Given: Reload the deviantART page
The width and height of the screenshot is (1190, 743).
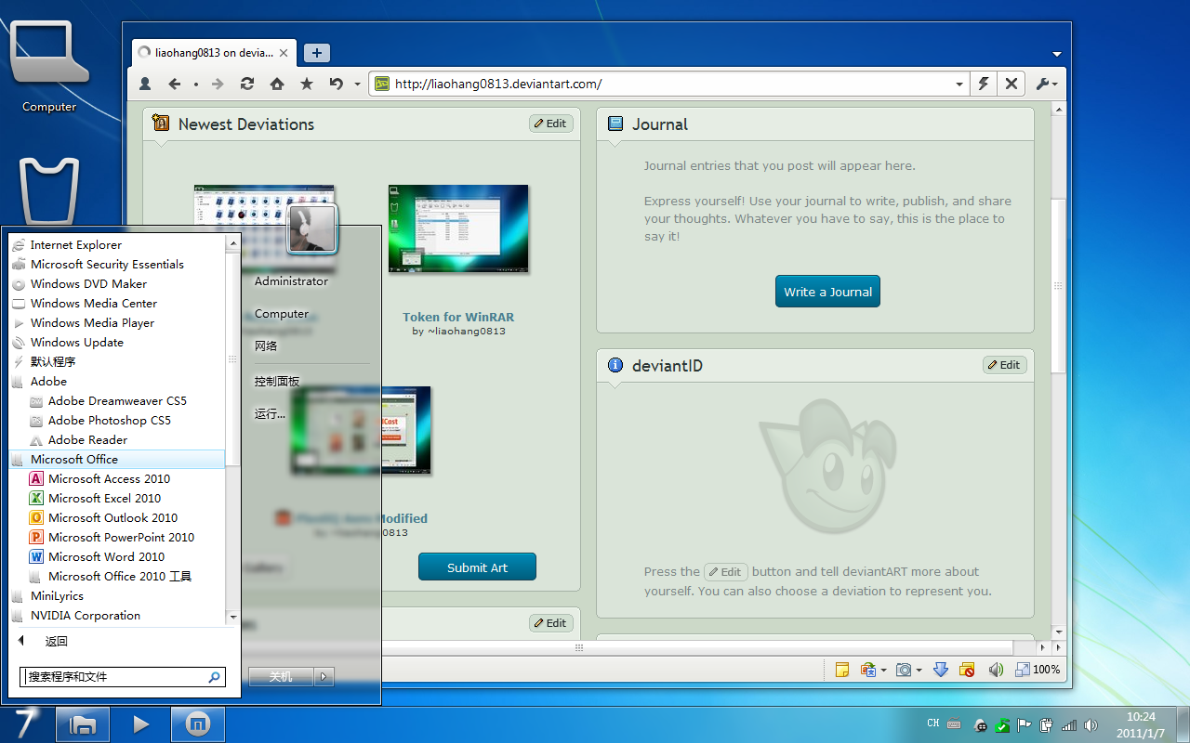Looking at the screenshot, I should click(247, 84).
